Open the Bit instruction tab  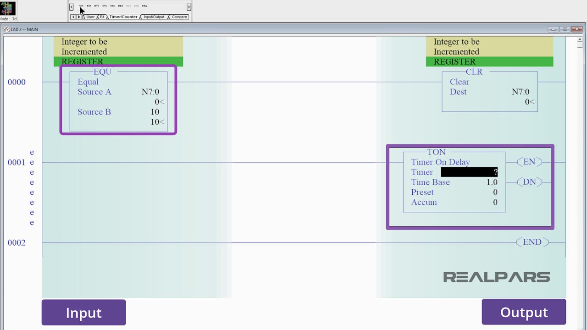point(102,17)
